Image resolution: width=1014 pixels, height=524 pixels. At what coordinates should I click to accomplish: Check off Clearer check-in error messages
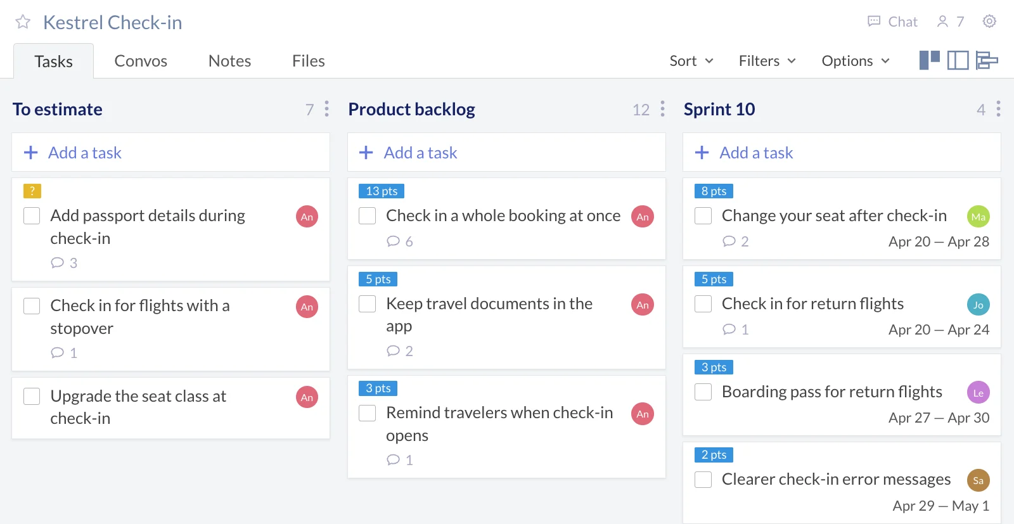click(703, 480)
